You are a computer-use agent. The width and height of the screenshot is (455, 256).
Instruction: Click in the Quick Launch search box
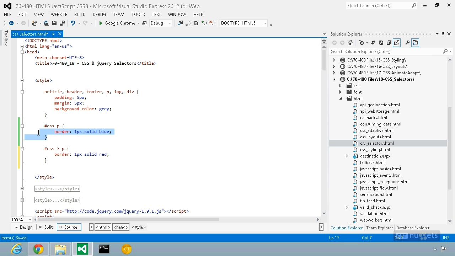click(x=379, y=6)
